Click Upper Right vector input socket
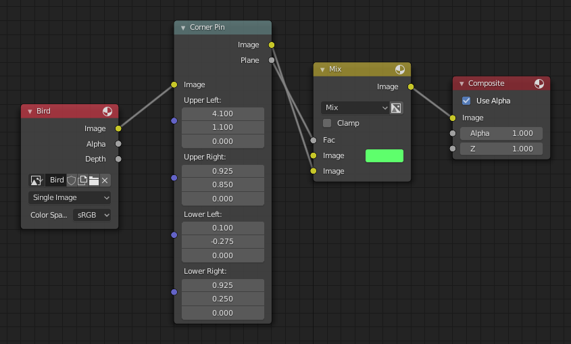 tap(174, 178)
